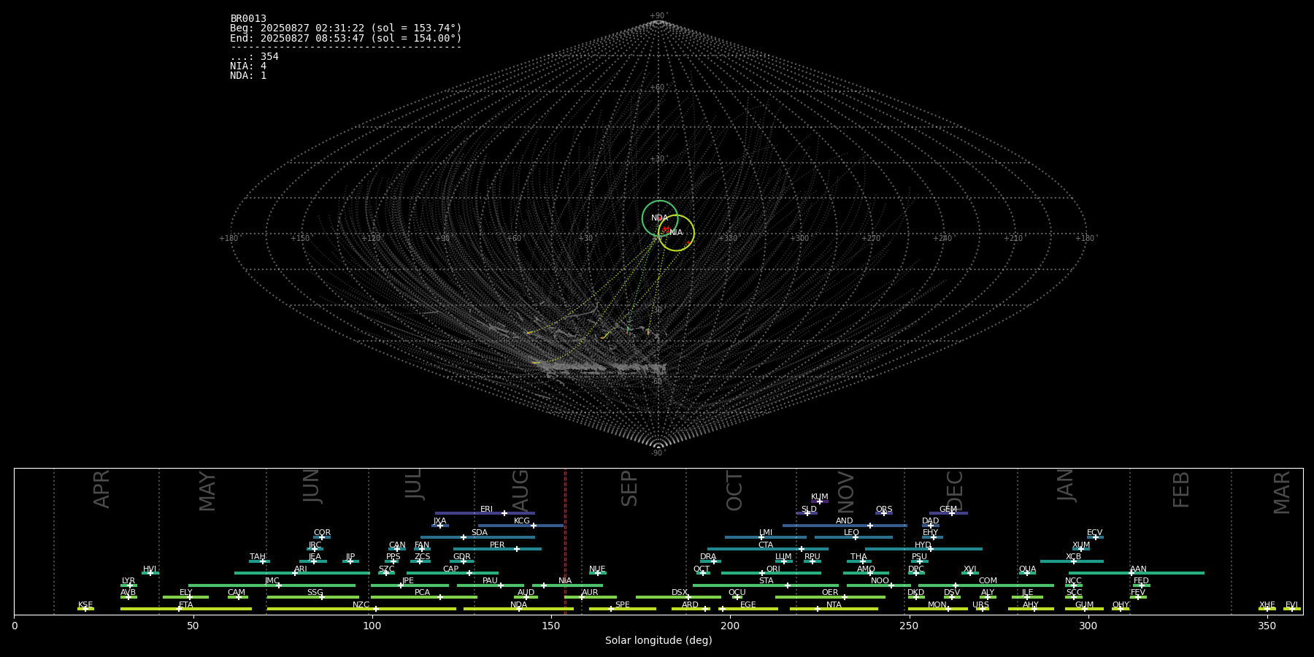1314x657 pixels.
Task: Click the 350 tick on solar longitude axis
Action: (x=1267, y=626)
